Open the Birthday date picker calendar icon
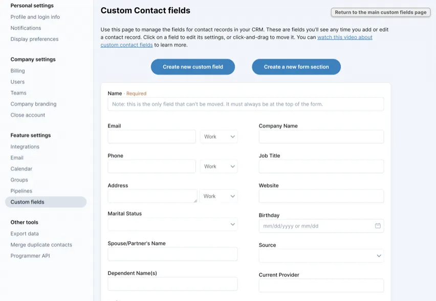This screenshot has width=436, height=301. point(378,225)
